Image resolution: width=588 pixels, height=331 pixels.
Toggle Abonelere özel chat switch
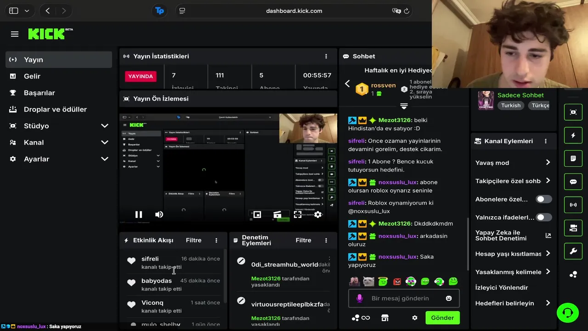544,199
